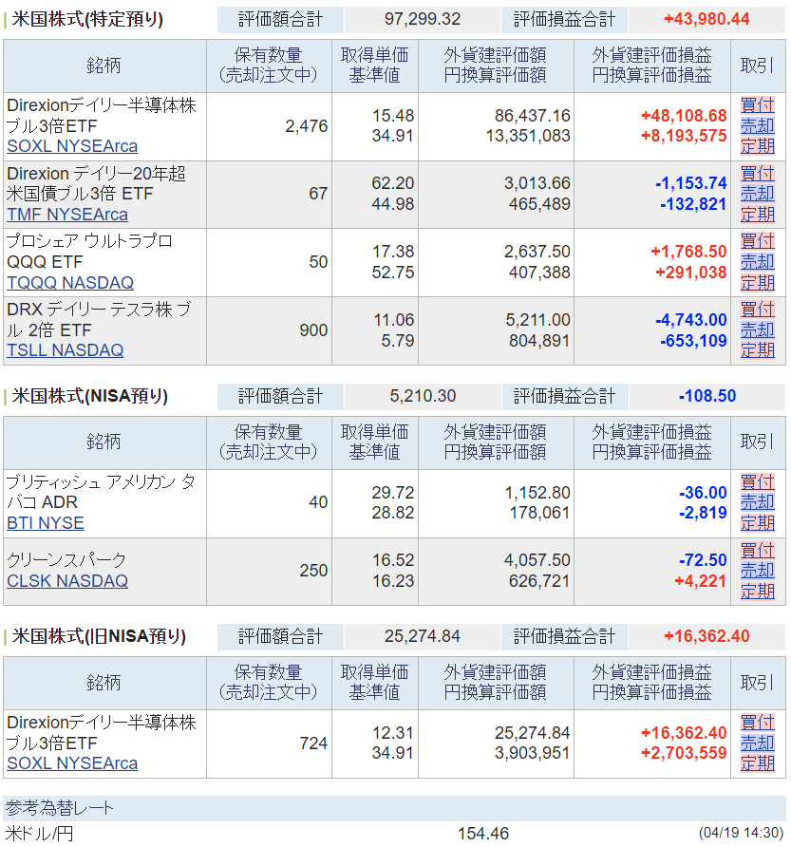
Task: Click 定期 for SOXL in 旧NISA預り row
Action: pos(758,763)
